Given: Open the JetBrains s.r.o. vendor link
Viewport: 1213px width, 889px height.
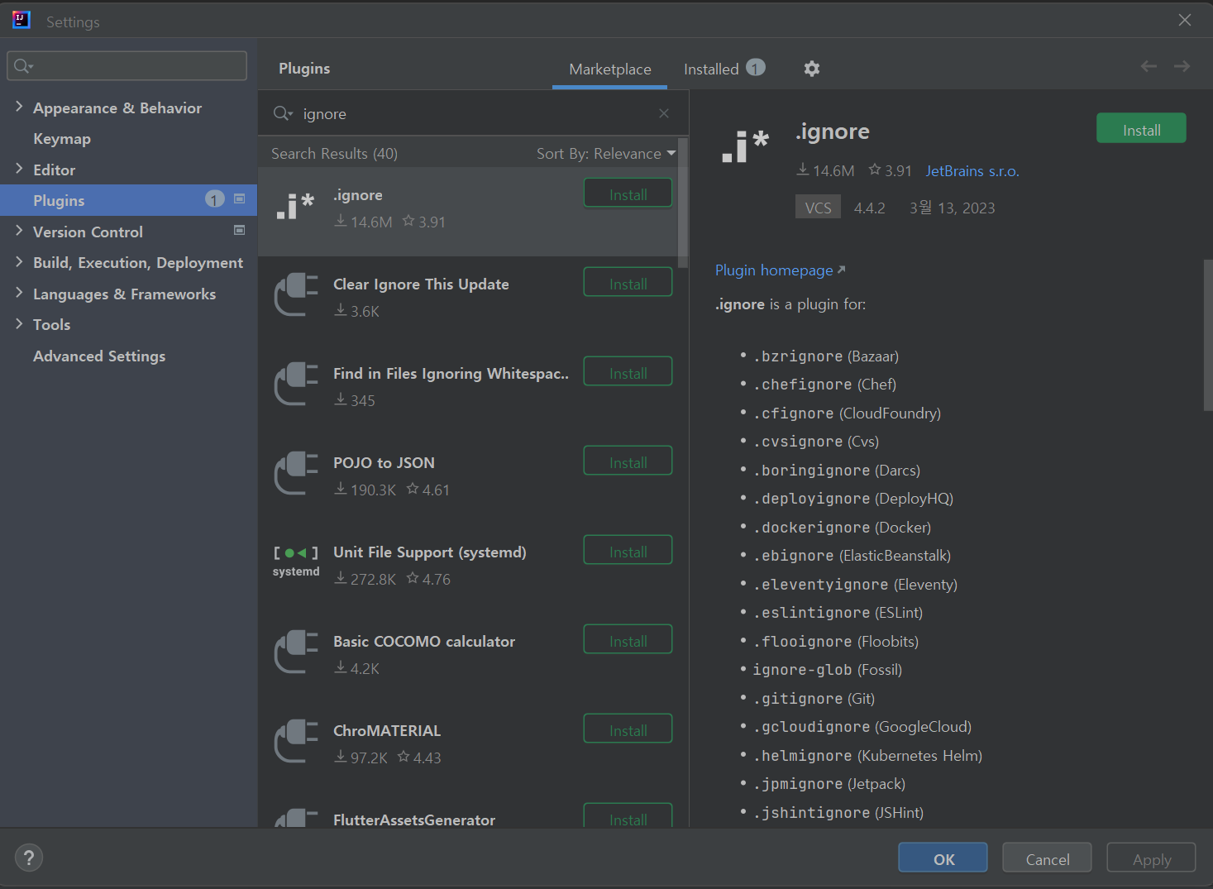Looking at the screenshot, I should click(x=972, y=171).
